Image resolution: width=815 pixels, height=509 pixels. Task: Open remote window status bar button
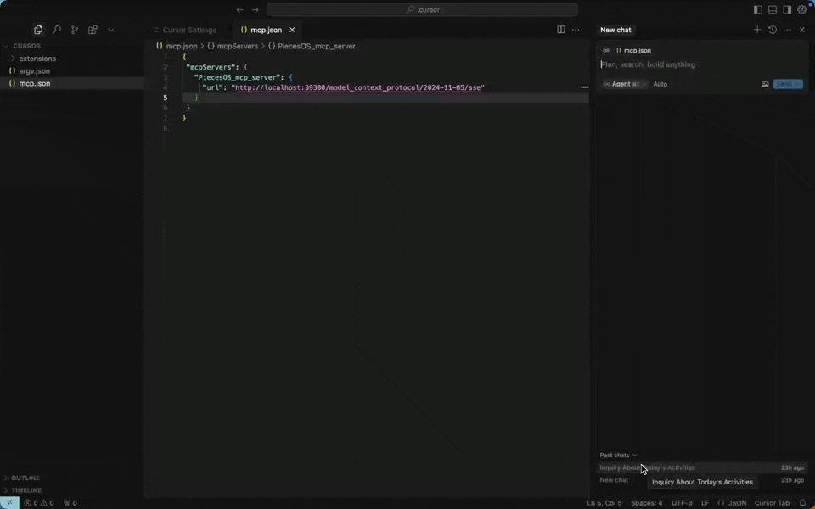click(9, 503)
